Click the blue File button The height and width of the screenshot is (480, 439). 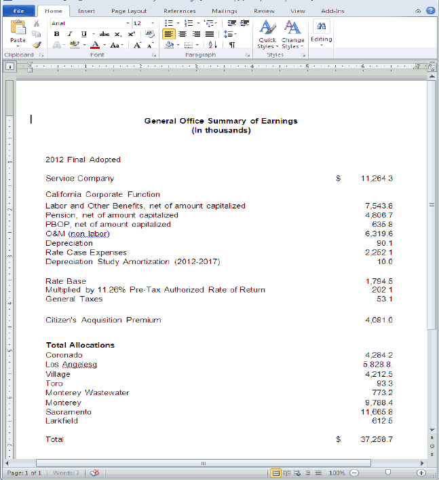click(18, 11)
